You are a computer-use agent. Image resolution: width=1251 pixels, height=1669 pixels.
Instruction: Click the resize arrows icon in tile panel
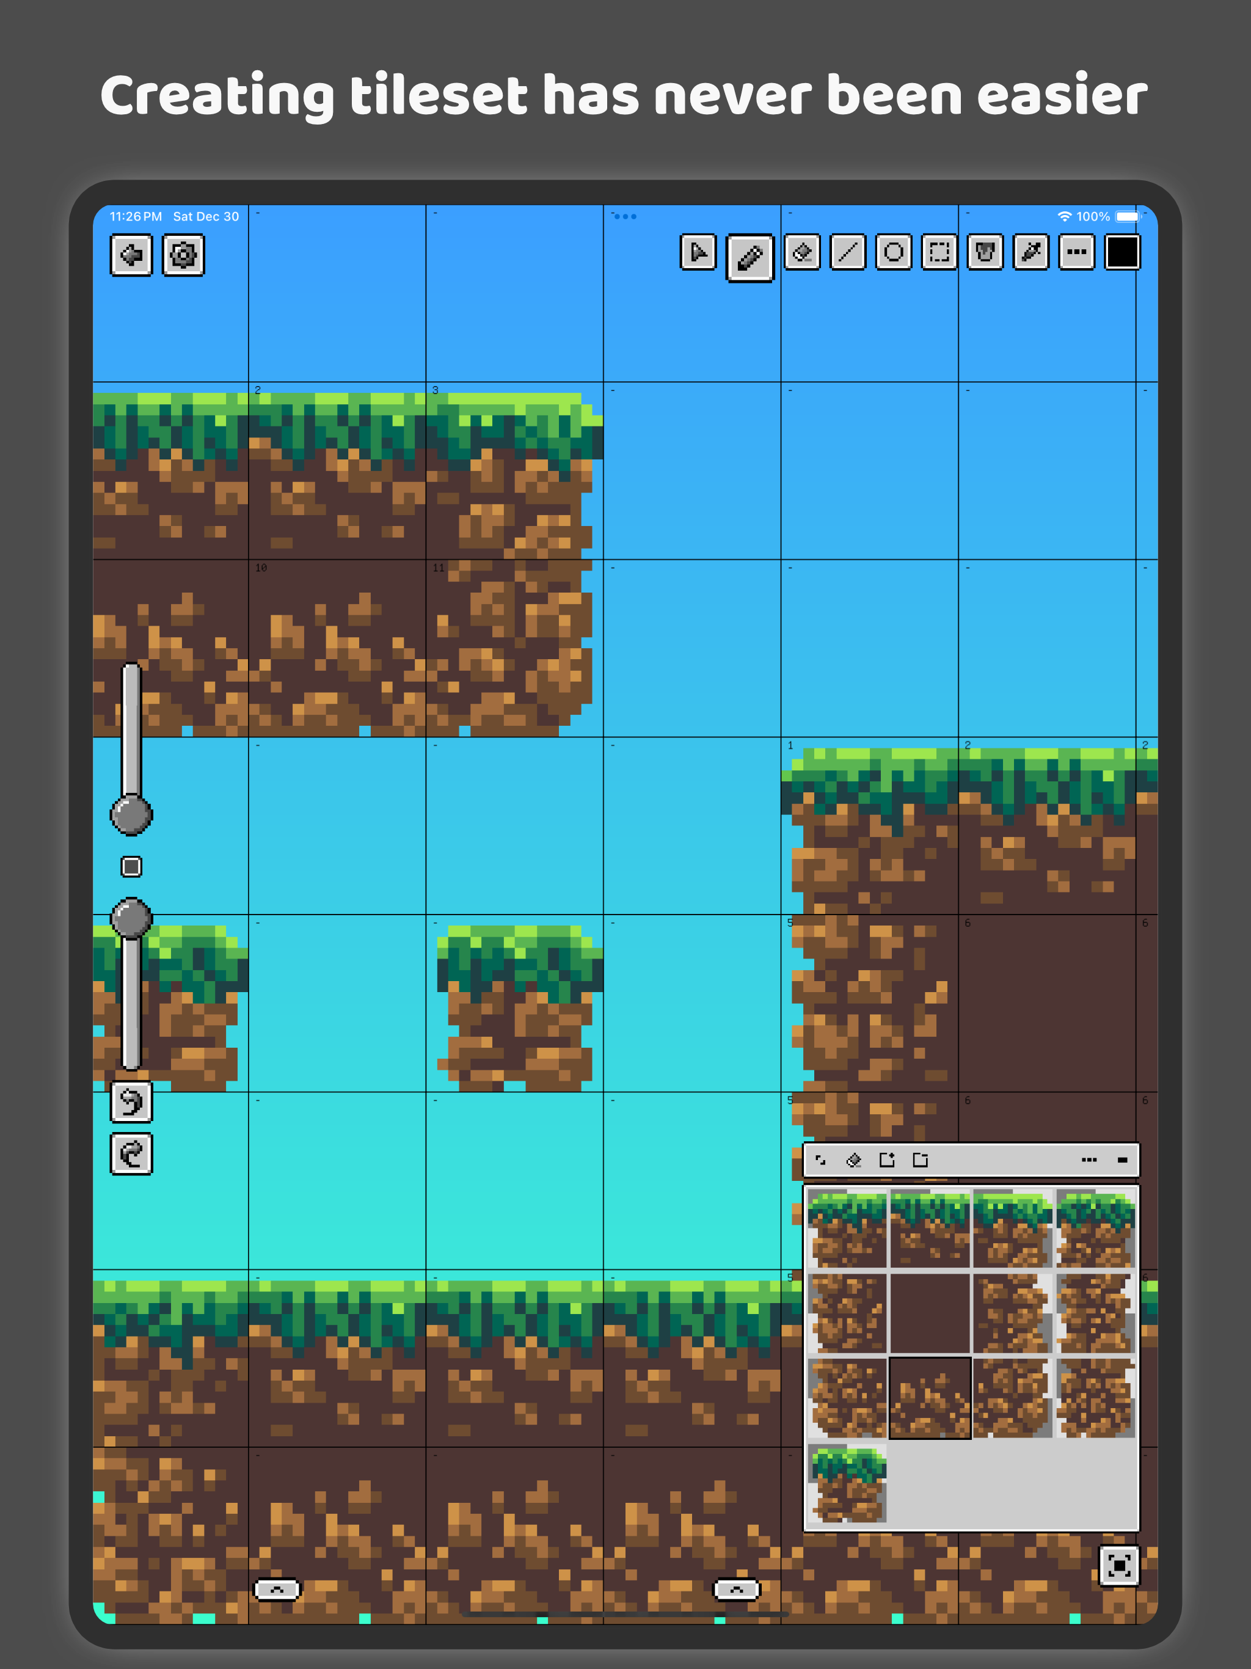click(x=821, y=1161)
